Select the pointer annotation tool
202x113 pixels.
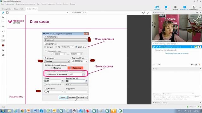[x=3, y=17]
